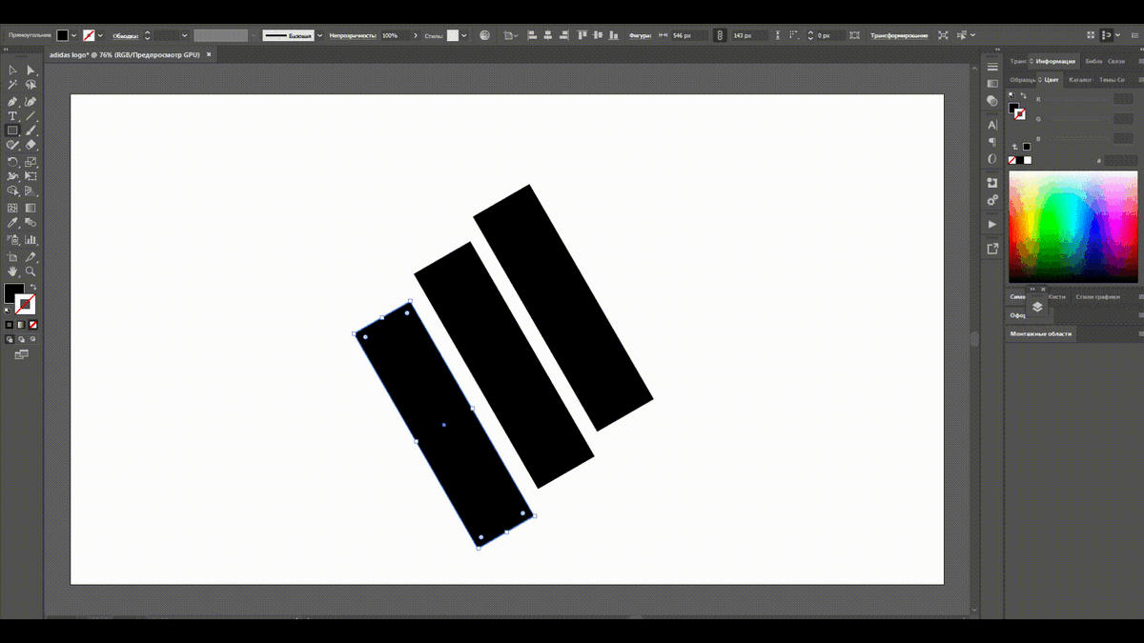Select the Curvature tool
This screenshot has width=1144, height=643.
tap(31, 101)
